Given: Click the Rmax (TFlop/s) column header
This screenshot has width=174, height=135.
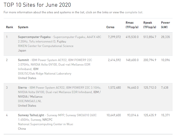Looking at the screenshot, I should (132, 25).
